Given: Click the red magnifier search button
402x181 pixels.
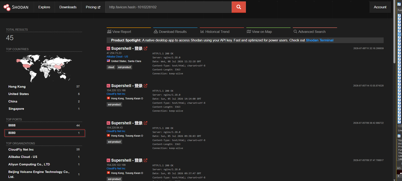Looking at the screenshot, I should coord(239,7).
